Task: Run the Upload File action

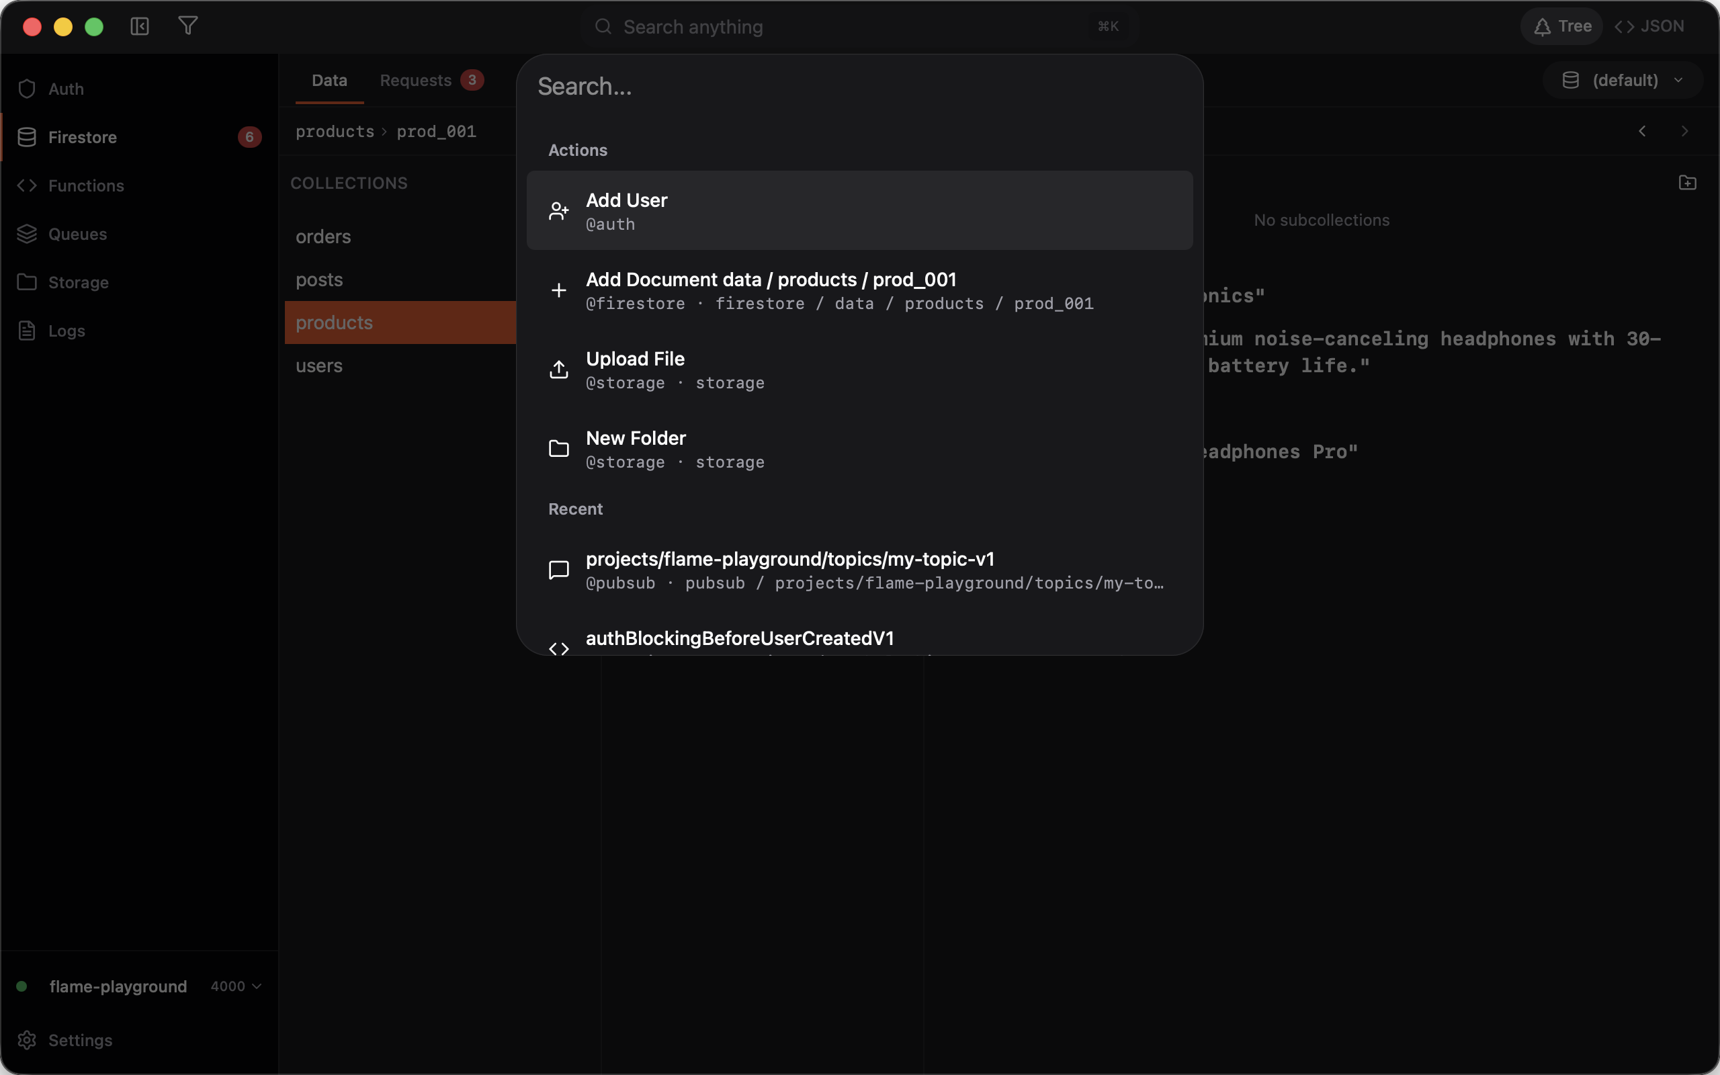Action: coord(859,369)
